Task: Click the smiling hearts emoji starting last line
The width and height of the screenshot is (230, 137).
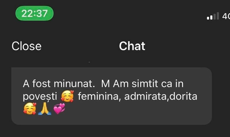Action: pos(30,109)
